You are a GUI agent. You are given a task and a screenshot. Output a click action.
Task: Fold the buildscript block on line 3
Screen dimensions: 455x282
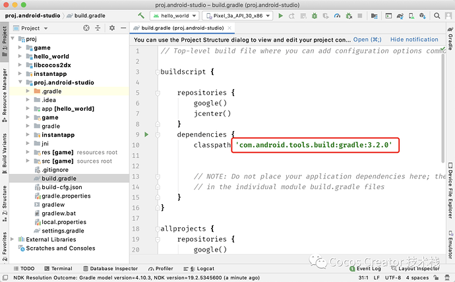(158, 72)
